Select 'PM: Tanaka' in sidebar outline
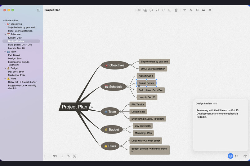The image size is (250, 166). coord(14,55)
